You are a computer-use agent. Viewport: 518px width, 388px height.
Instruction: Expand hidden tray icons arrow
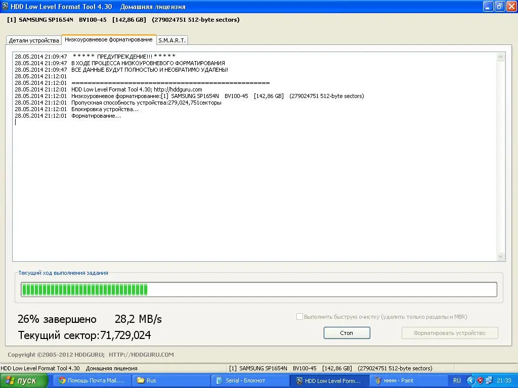(471, 380)
